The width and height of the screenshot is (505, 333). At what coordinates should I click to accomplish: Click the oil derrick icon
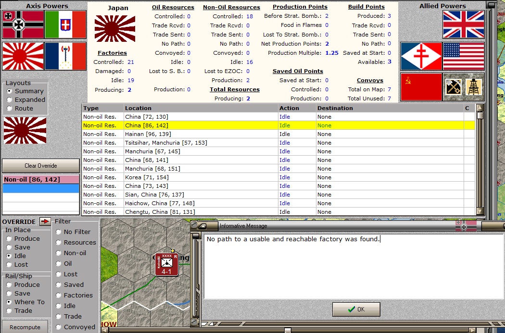pos(473,87)
